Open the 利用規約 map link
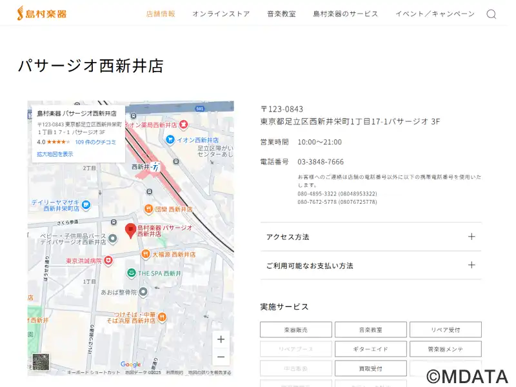 (174, 372)
